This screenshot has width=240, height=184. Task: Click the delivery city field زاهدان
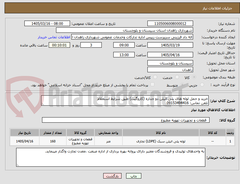[x=170, y=70]
